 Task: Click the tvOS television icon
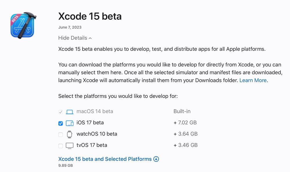click(70, 145)
